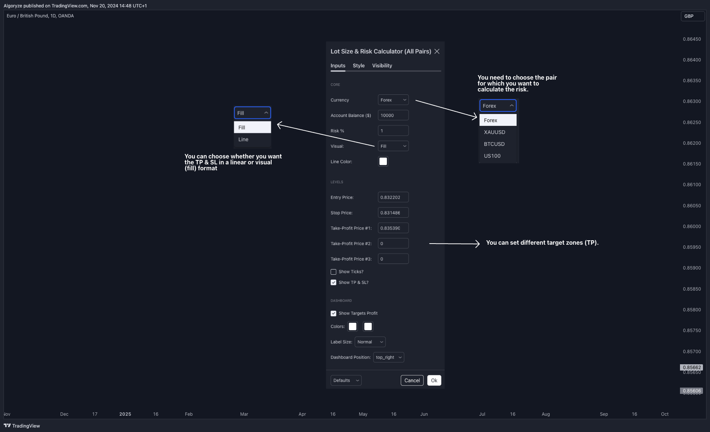Image resolution: width=710 pixels, height=432 pixels.
Task: Open the Defaults dropdown
Action: (x=346, y=380)
